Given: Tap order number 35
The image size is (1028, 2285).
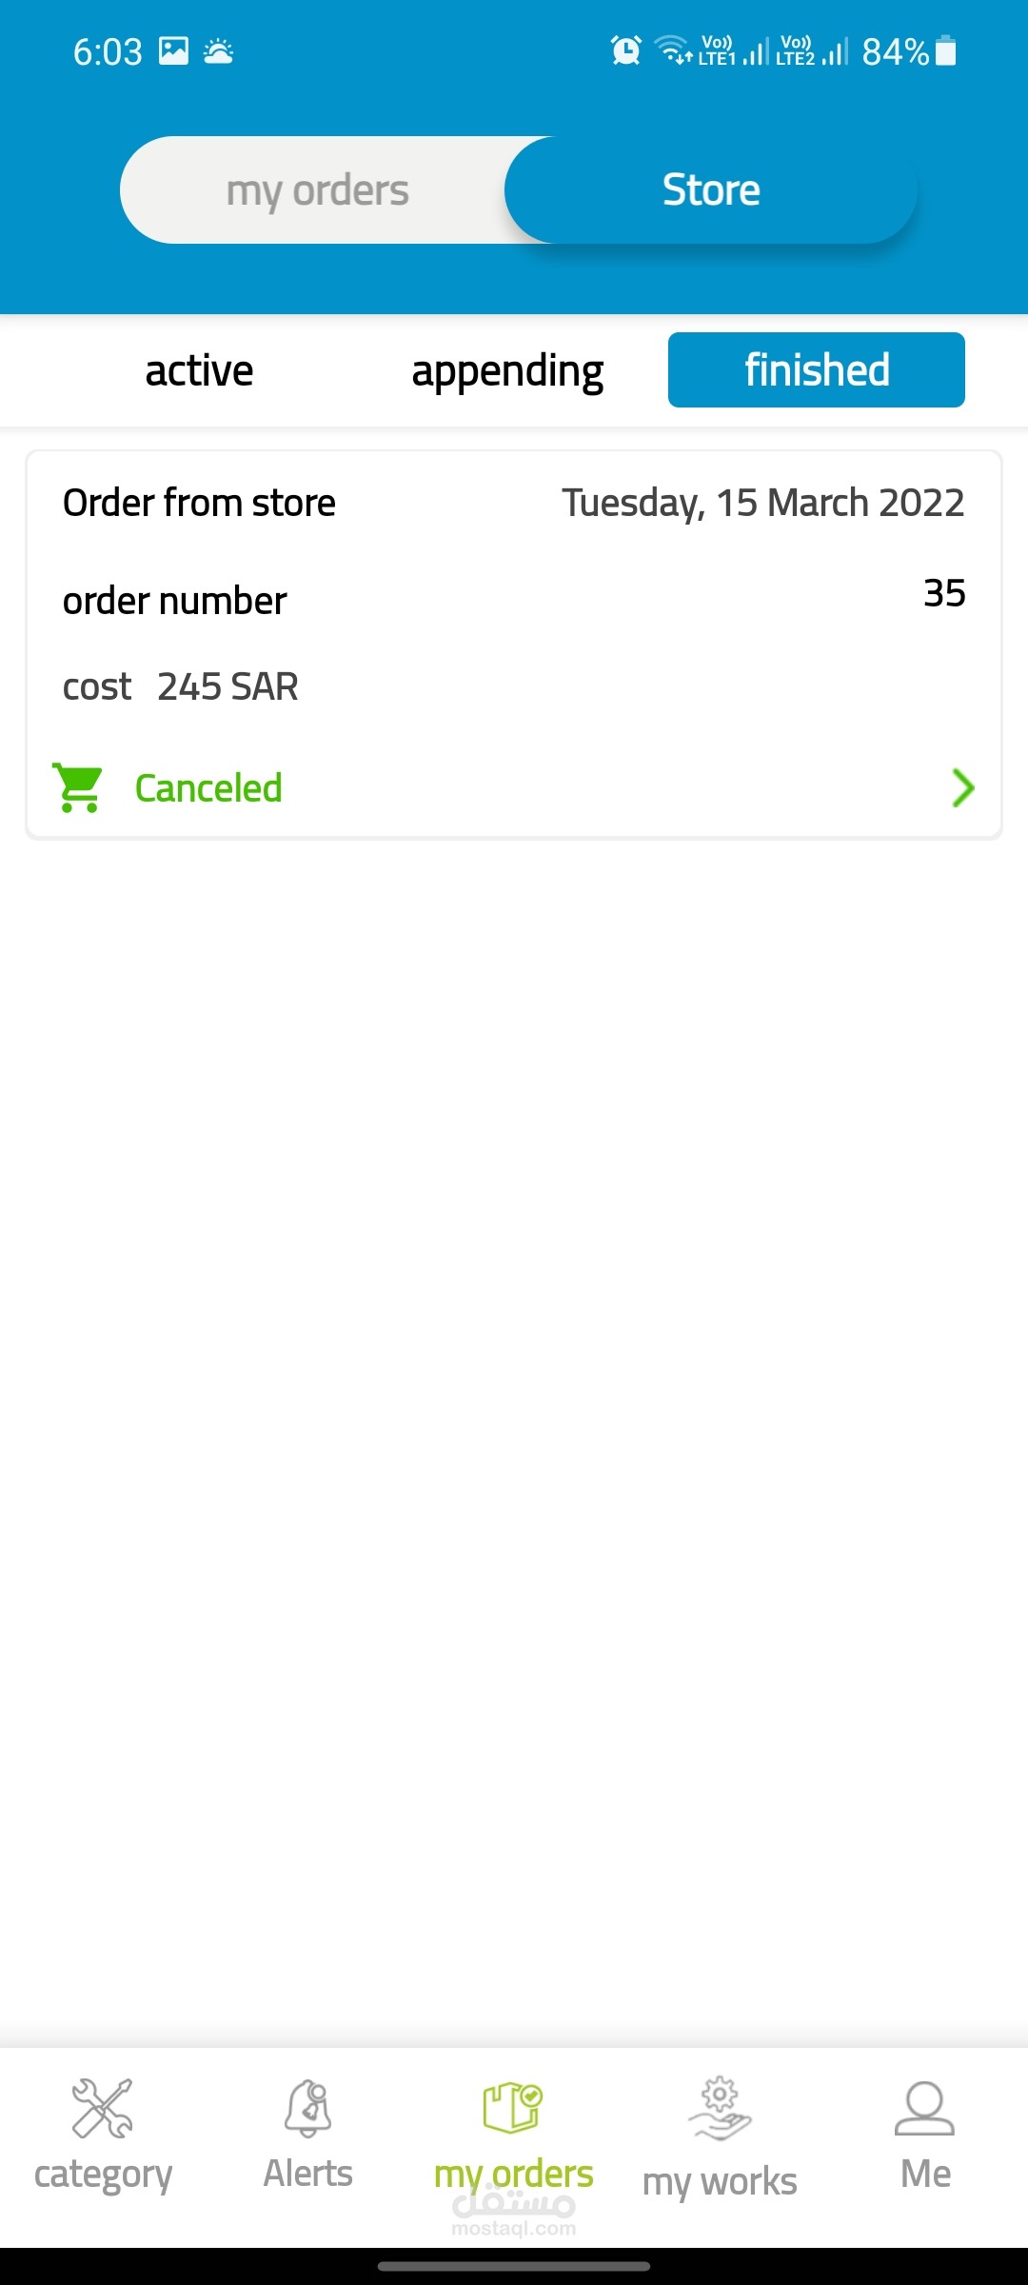Looking at the screenshot, I should click(x=944, y=593).
